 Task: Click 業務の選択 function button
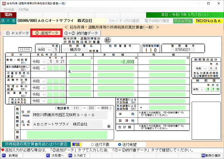(212, 155)
